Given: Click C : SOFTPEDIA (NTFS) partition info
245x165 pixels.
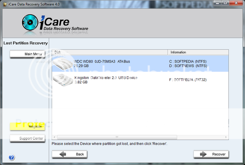Looking at the screenshot, I should 188,61.
